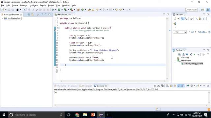The width and height of the screenshot is (211, 118).
Task: Click the Last Edit Location arrow icon
Action: point(117,10)
